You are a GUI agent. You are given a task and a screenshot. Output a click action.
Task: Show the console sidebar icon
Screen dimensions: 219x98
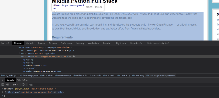coord(3,84)
